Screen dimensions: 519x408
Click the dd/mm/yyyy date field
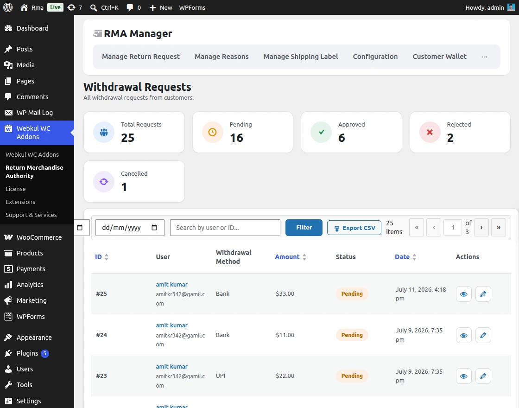point(130,228)
